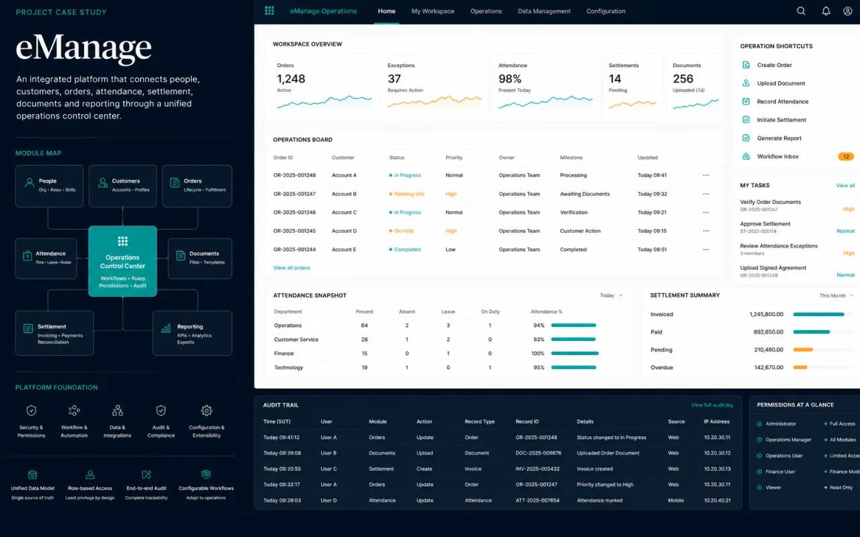Click the Upload Document shortcut icon
The image size is (860, 537).
pos(746,83)
